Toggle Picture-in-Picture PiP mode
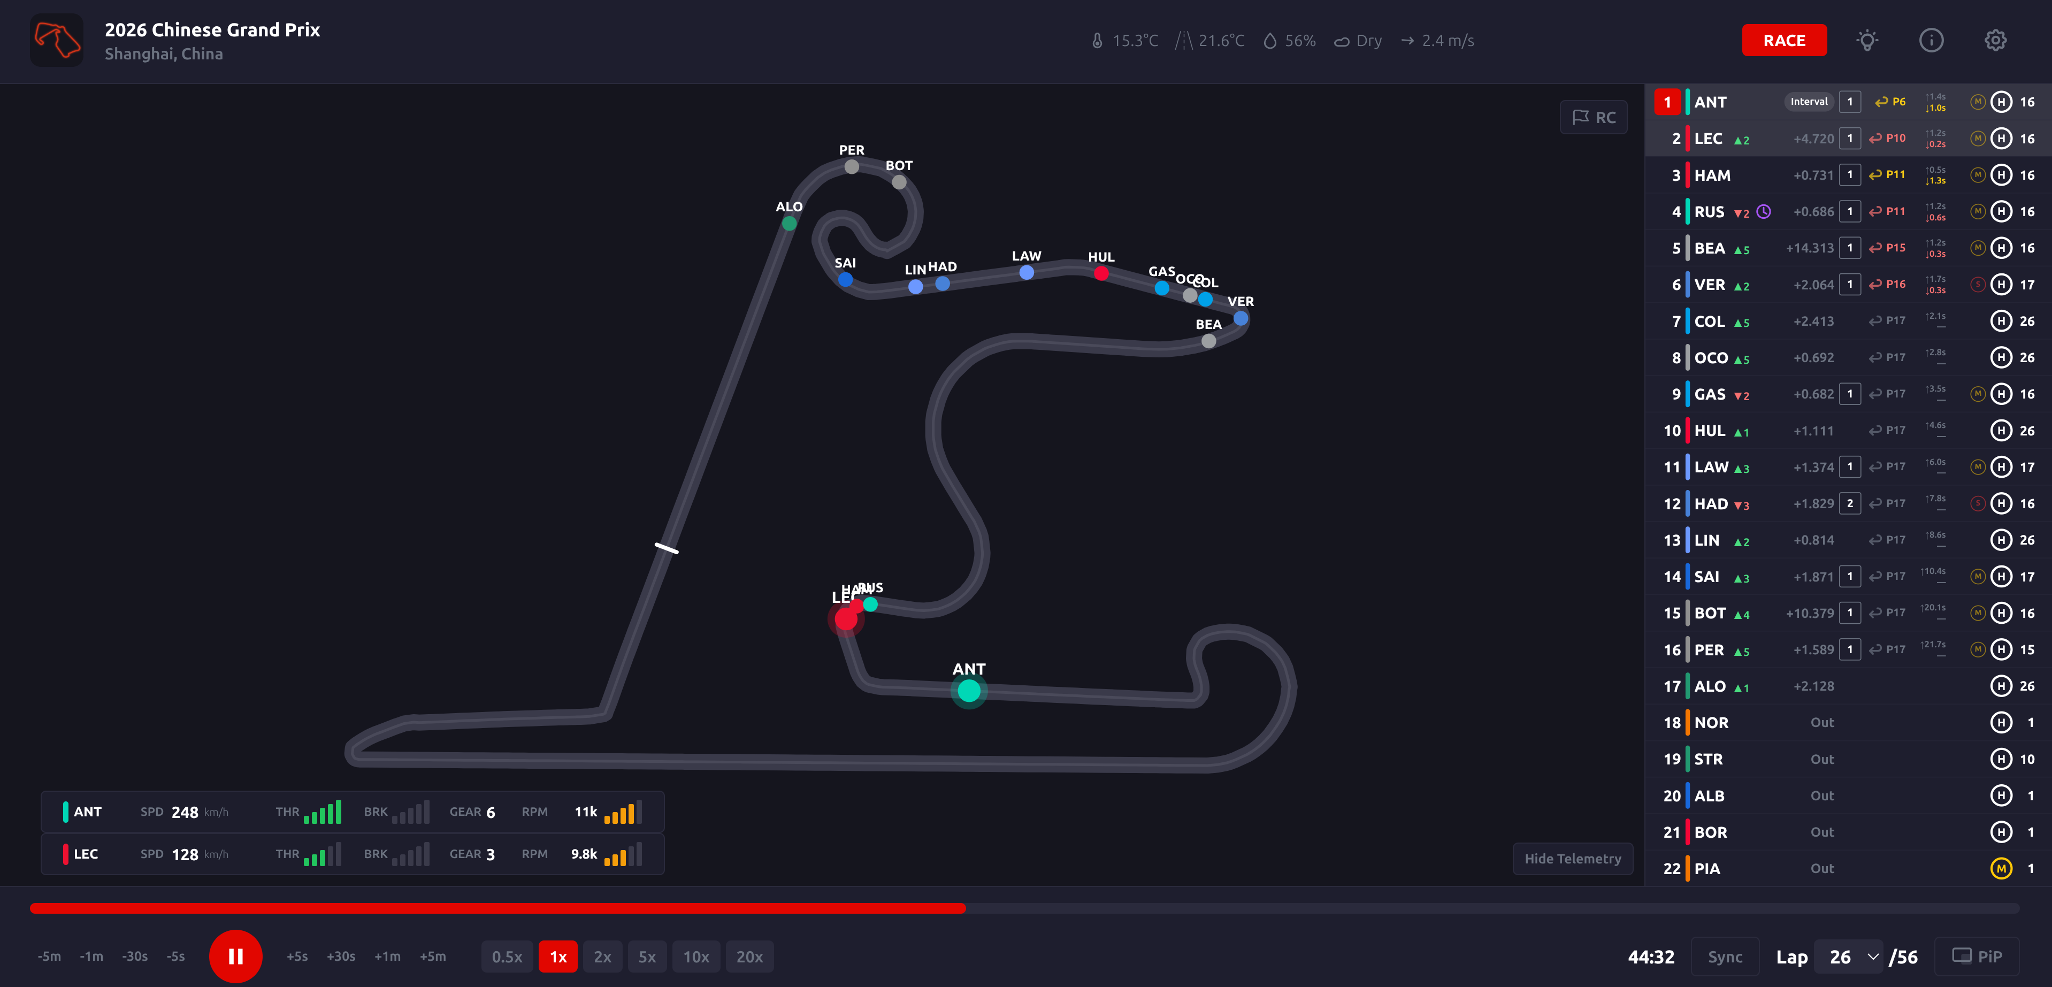Viewport: 2052px width, 987px height. pos(1977,957)
